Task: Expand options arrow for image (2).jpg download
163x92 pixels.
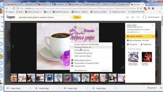Action: [x=116, y=88]
